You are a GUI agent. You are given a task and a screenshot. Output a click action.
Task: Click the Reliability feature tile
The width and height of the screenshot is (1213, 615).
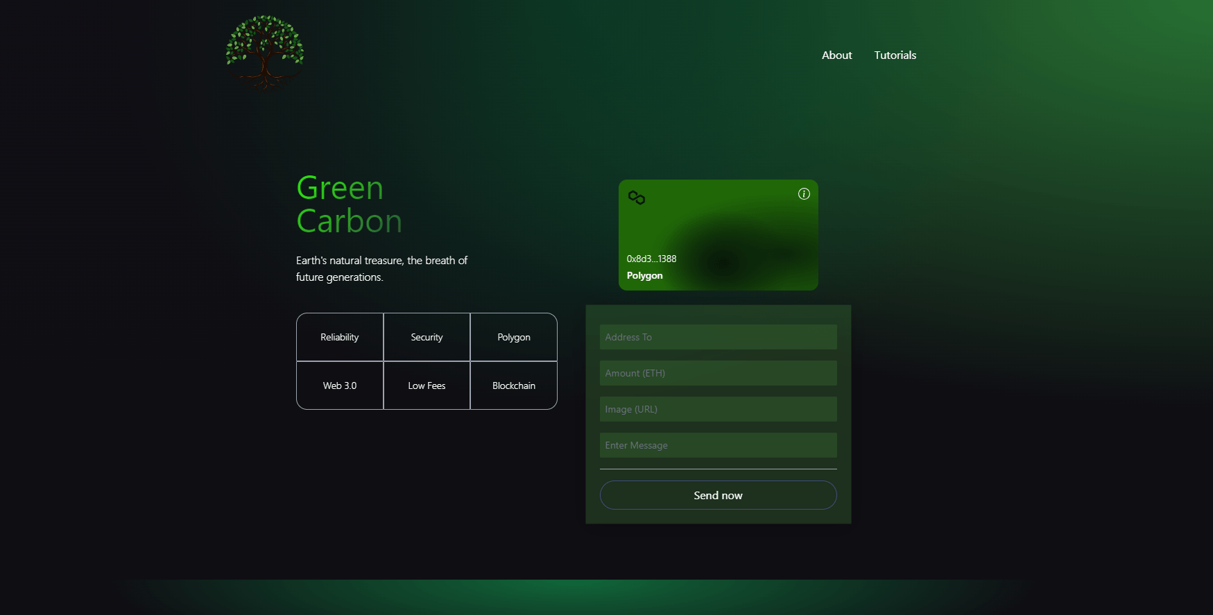tap(340, 337)
